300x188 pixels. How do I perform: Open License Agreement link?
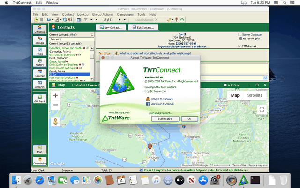[160, 113]
